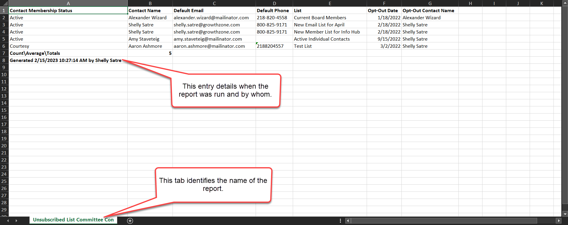This screenshot has width=568, height=225.
Task: Click the New Sheet plus icon
Action: coord(130,221)
